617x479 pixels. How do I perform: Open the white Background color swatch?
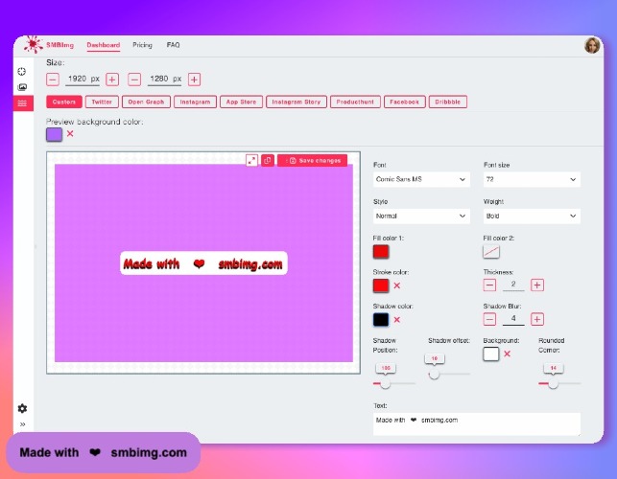click(491, 354)
